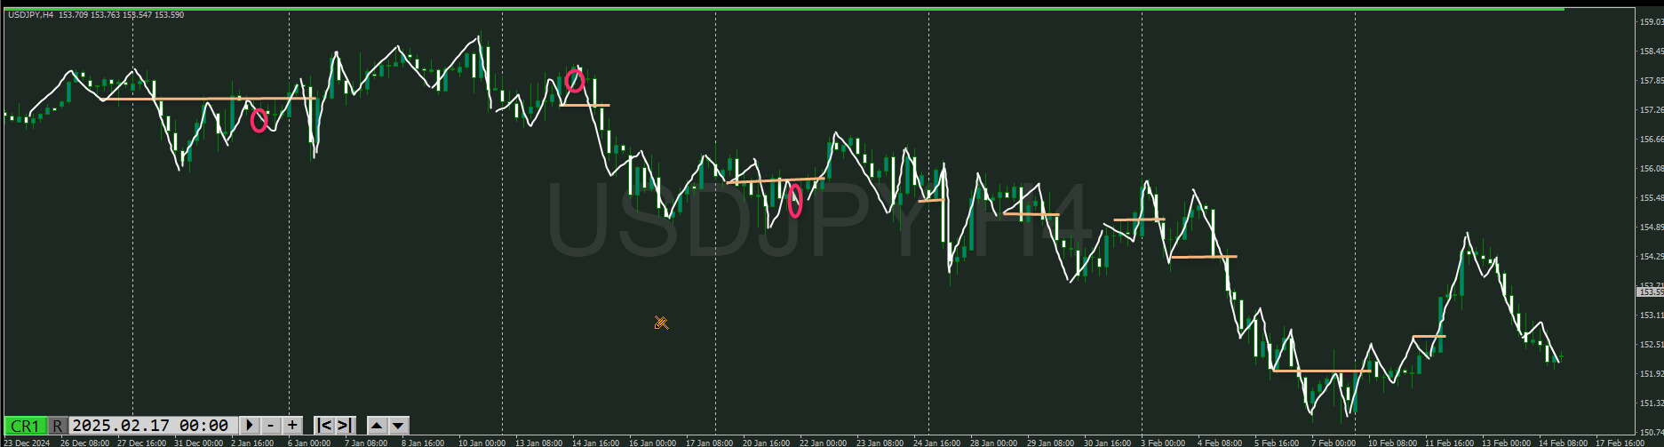Select the pink ellipse near 14 Jan
This screenshot has width=1664, height=447.
575,81
